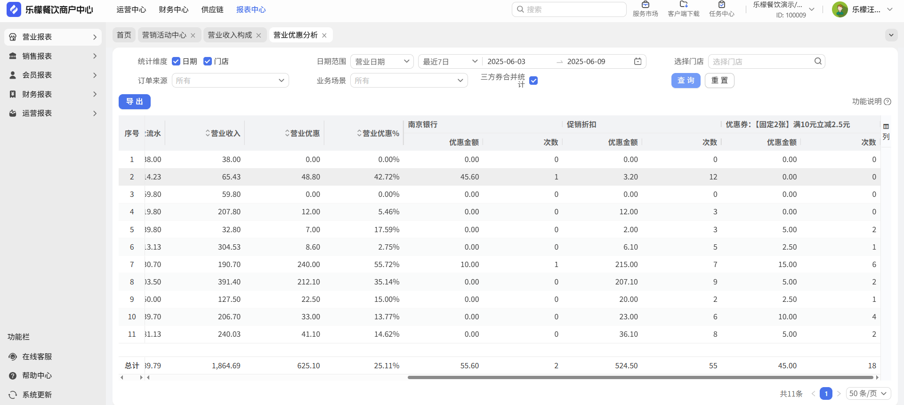Click the user avatar picture

tap(840, 9)
